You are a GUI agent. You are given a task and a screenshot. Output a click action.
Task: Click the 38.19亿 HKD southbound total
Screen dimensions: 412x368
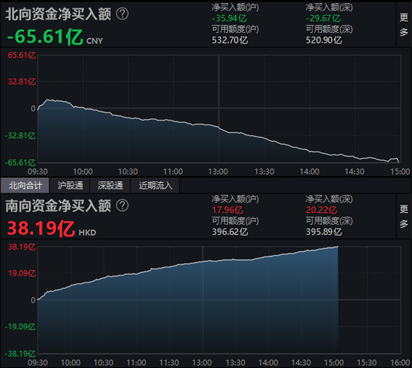52,229
